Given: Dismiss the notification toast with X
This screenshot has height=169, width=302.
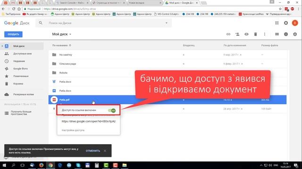Looking at the screenshot, I should click(x=105, y=151).
